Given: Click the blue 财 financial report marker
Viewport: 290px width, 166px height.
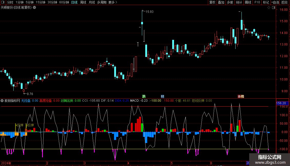Looking at the screenshot, I should (162, 96).
